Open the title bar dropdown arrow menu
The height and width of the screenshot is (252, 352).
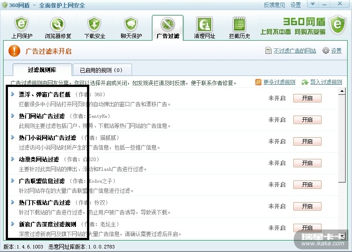coord(313,4)
